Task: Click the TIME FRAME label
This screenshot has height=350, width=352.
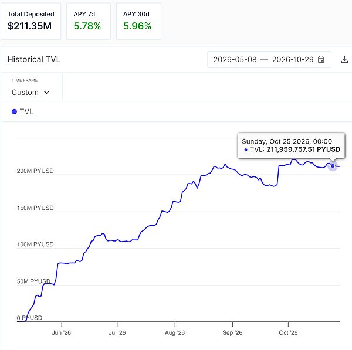Action: coord(25,80)
